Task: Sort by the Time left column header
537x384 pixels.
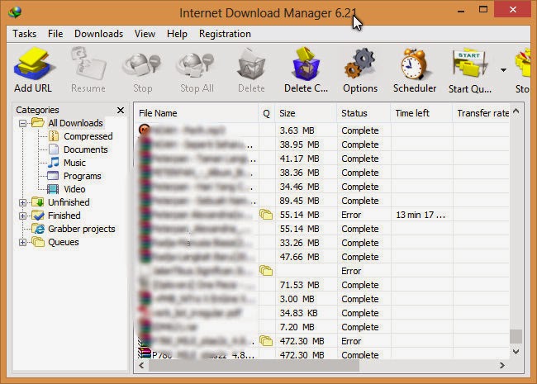Action: (x=421, y=113)
